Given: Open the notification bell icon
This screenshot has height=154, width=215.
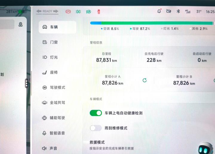Looking at the screenshot, I should point(159,11).
